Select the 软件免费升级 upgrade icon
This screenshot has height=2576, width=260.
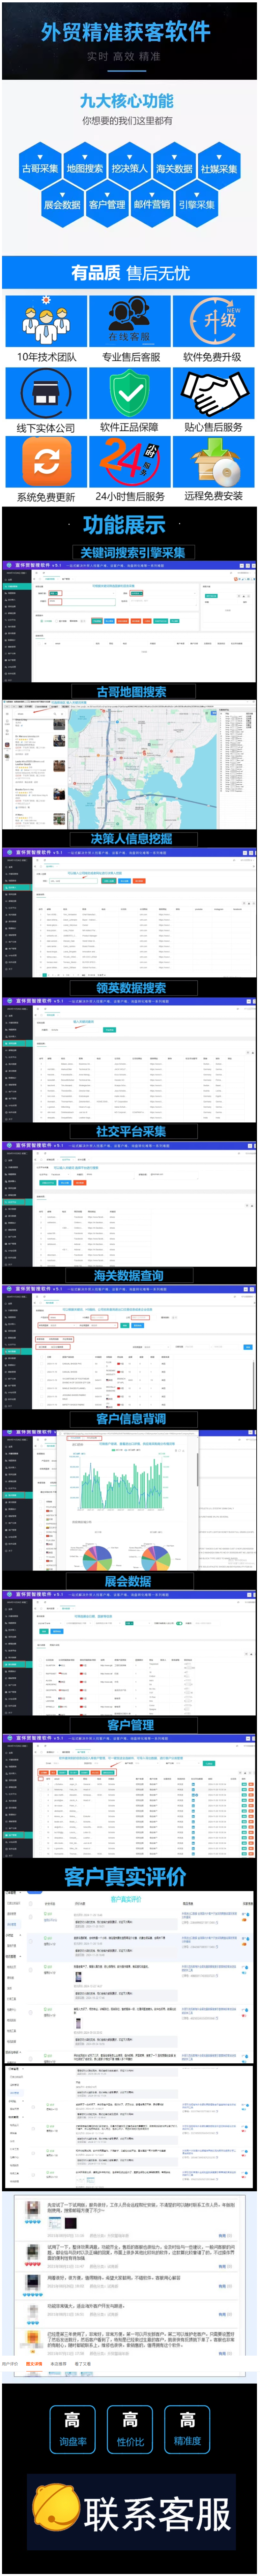tap(214, 321)
